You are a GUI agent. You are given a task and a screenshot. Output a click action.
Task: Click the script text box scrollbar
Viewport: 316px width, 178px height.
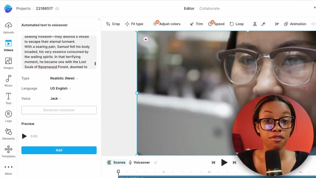point(95,63)
